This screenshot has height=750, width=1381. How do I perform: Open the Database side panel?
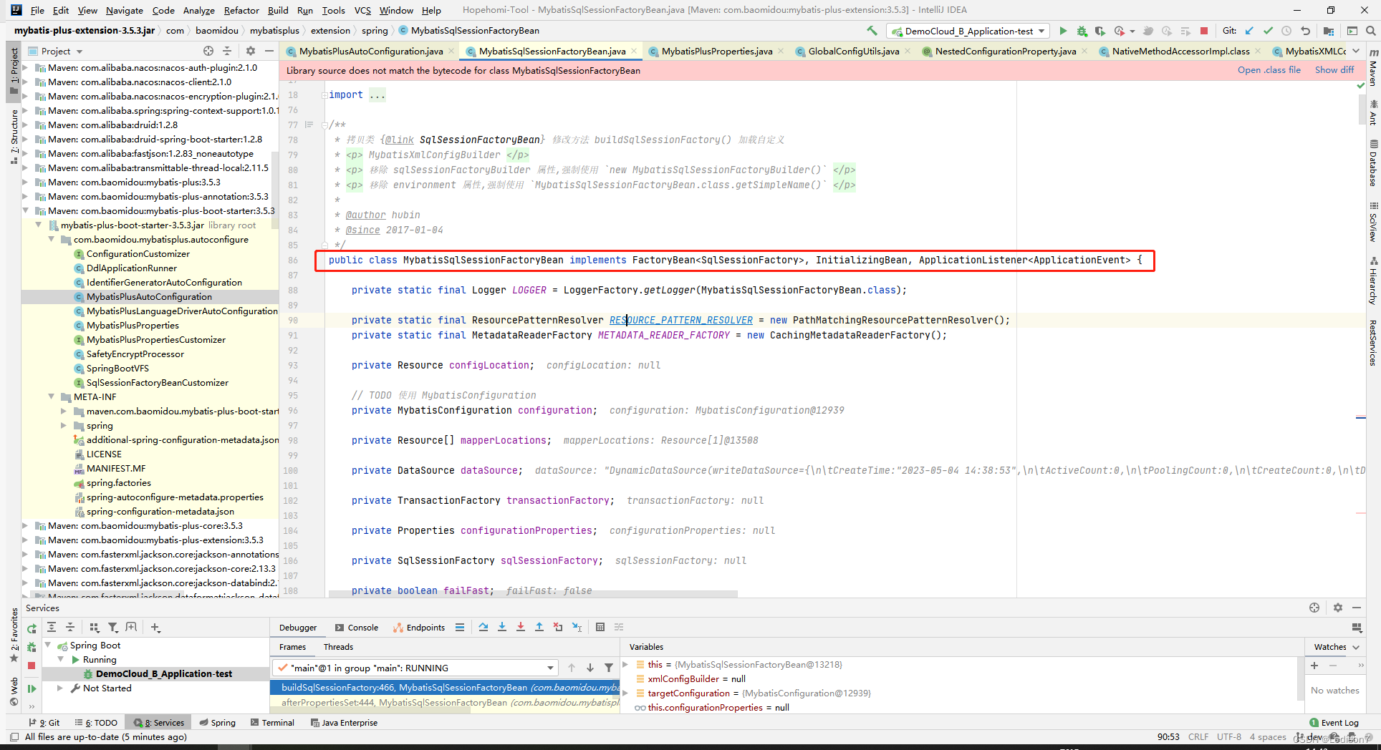tap(1373, 164)
